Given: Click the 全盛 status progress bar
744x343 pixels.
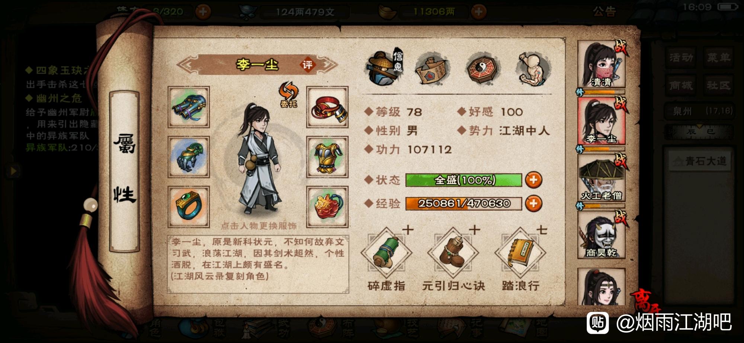Looking at the screenshot, I should [x=464, y=180].
